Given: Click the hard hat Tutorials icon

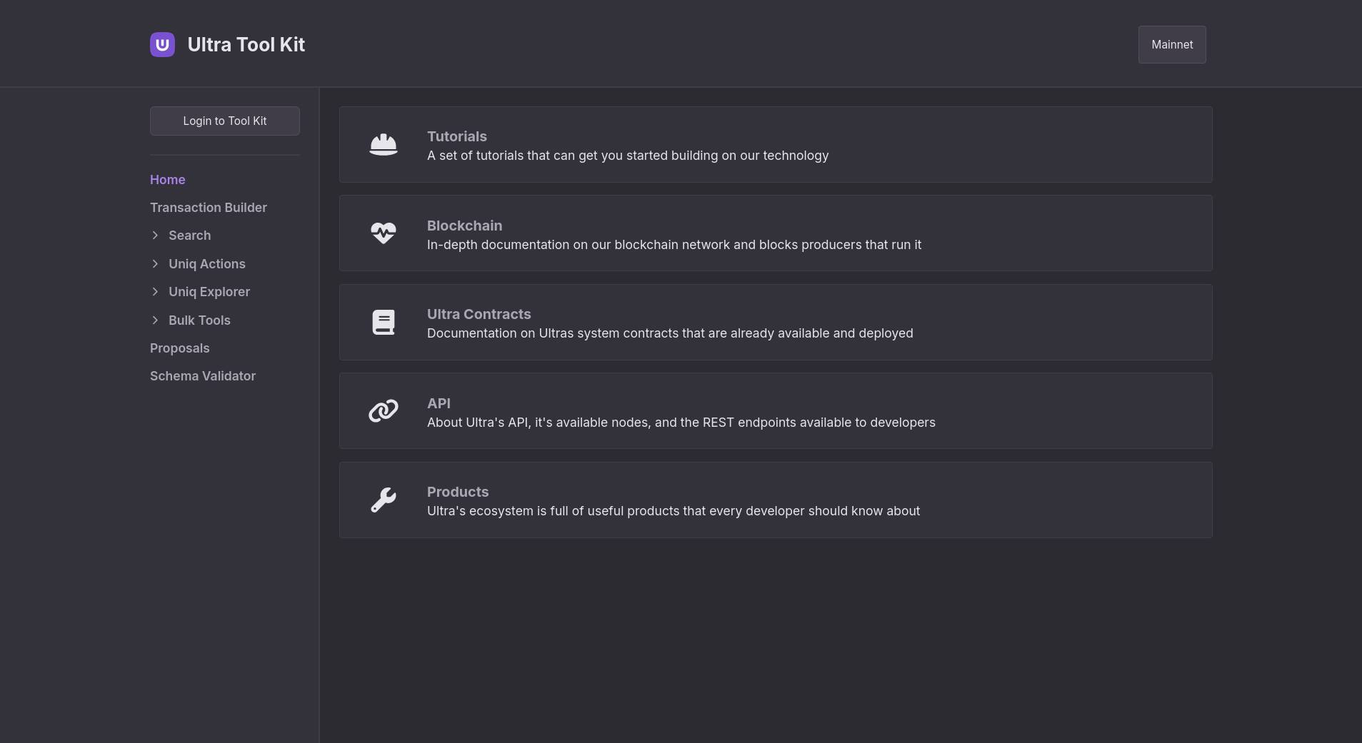Looking at the screenshot, I should tap(384, 145).
